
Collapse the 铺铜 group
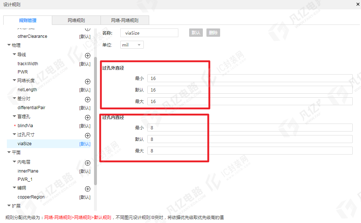(x=14, y=188)
